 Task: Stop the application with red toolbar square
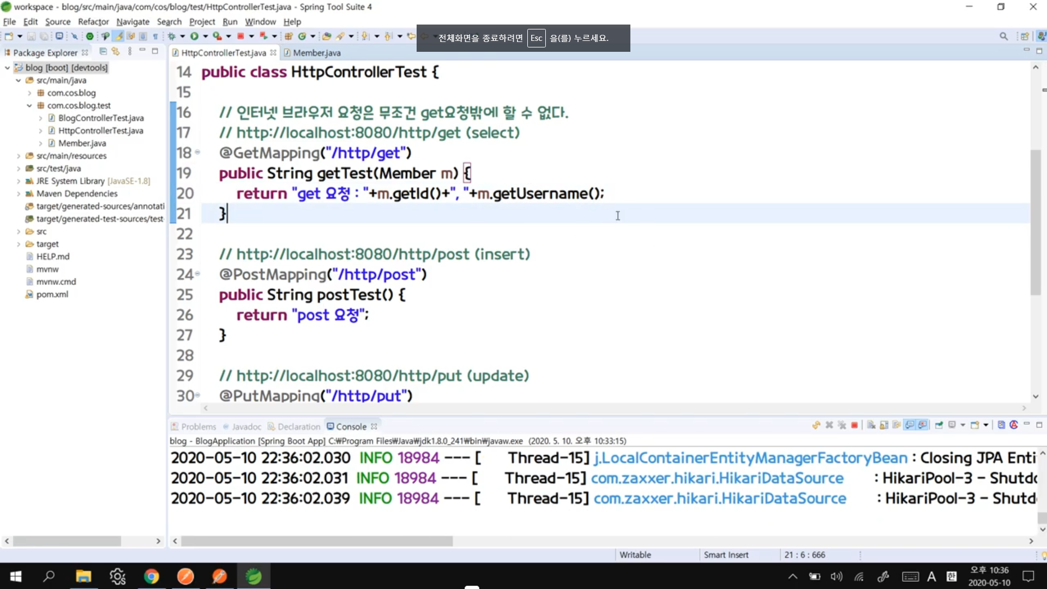tap(240, 37)
